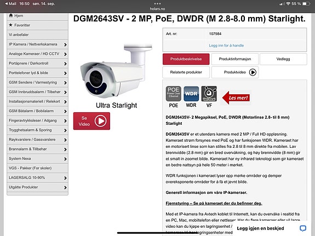
Task: Click the Ultra Starlight caption
Action: (x=116, y=105)
